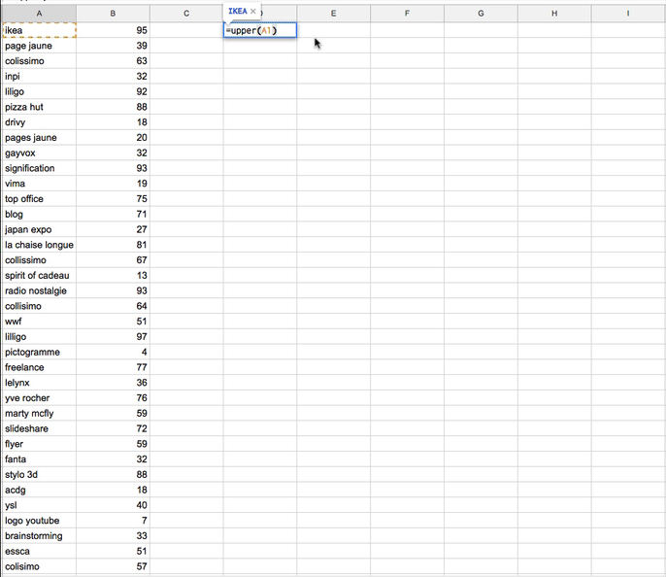Select the cell containing 'ysl'

[x=39, y=504]
